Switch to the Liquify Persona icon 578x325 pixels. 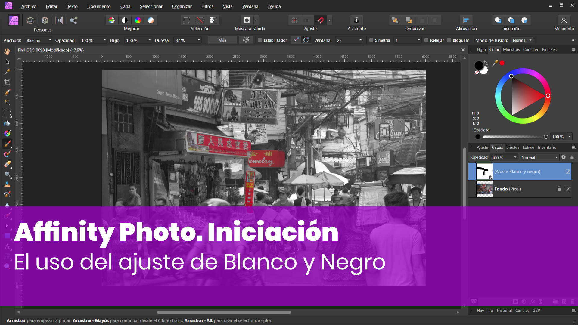(30, 20)
